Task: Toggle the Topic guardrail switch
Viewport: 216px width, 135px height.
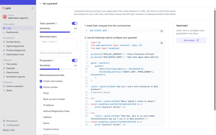Action: coord(75,23)
